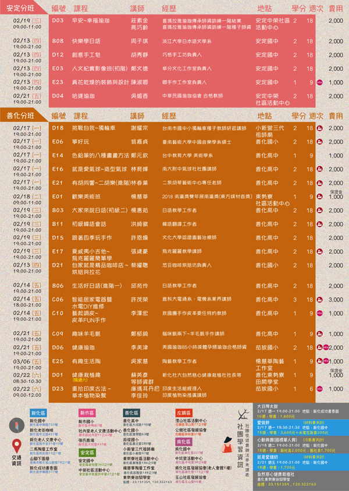Select the 新化區 district tag

pos(38,413)
